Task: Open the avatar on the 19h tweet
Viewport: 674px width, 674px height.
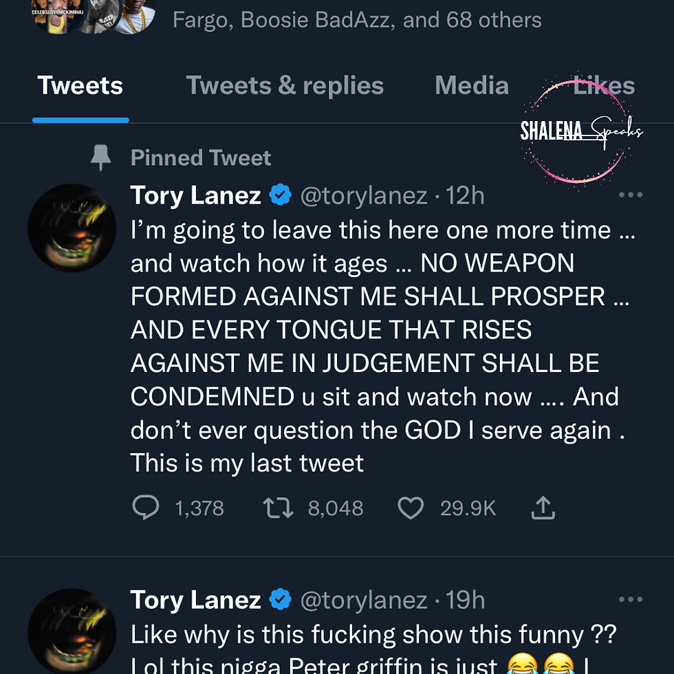Action: point(72,631)
